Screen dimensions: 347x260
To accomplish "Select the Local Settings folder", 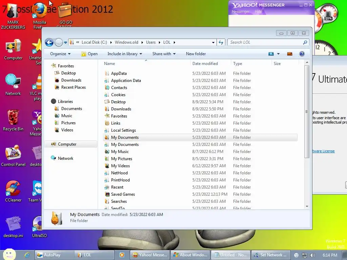I will (123, 130).
